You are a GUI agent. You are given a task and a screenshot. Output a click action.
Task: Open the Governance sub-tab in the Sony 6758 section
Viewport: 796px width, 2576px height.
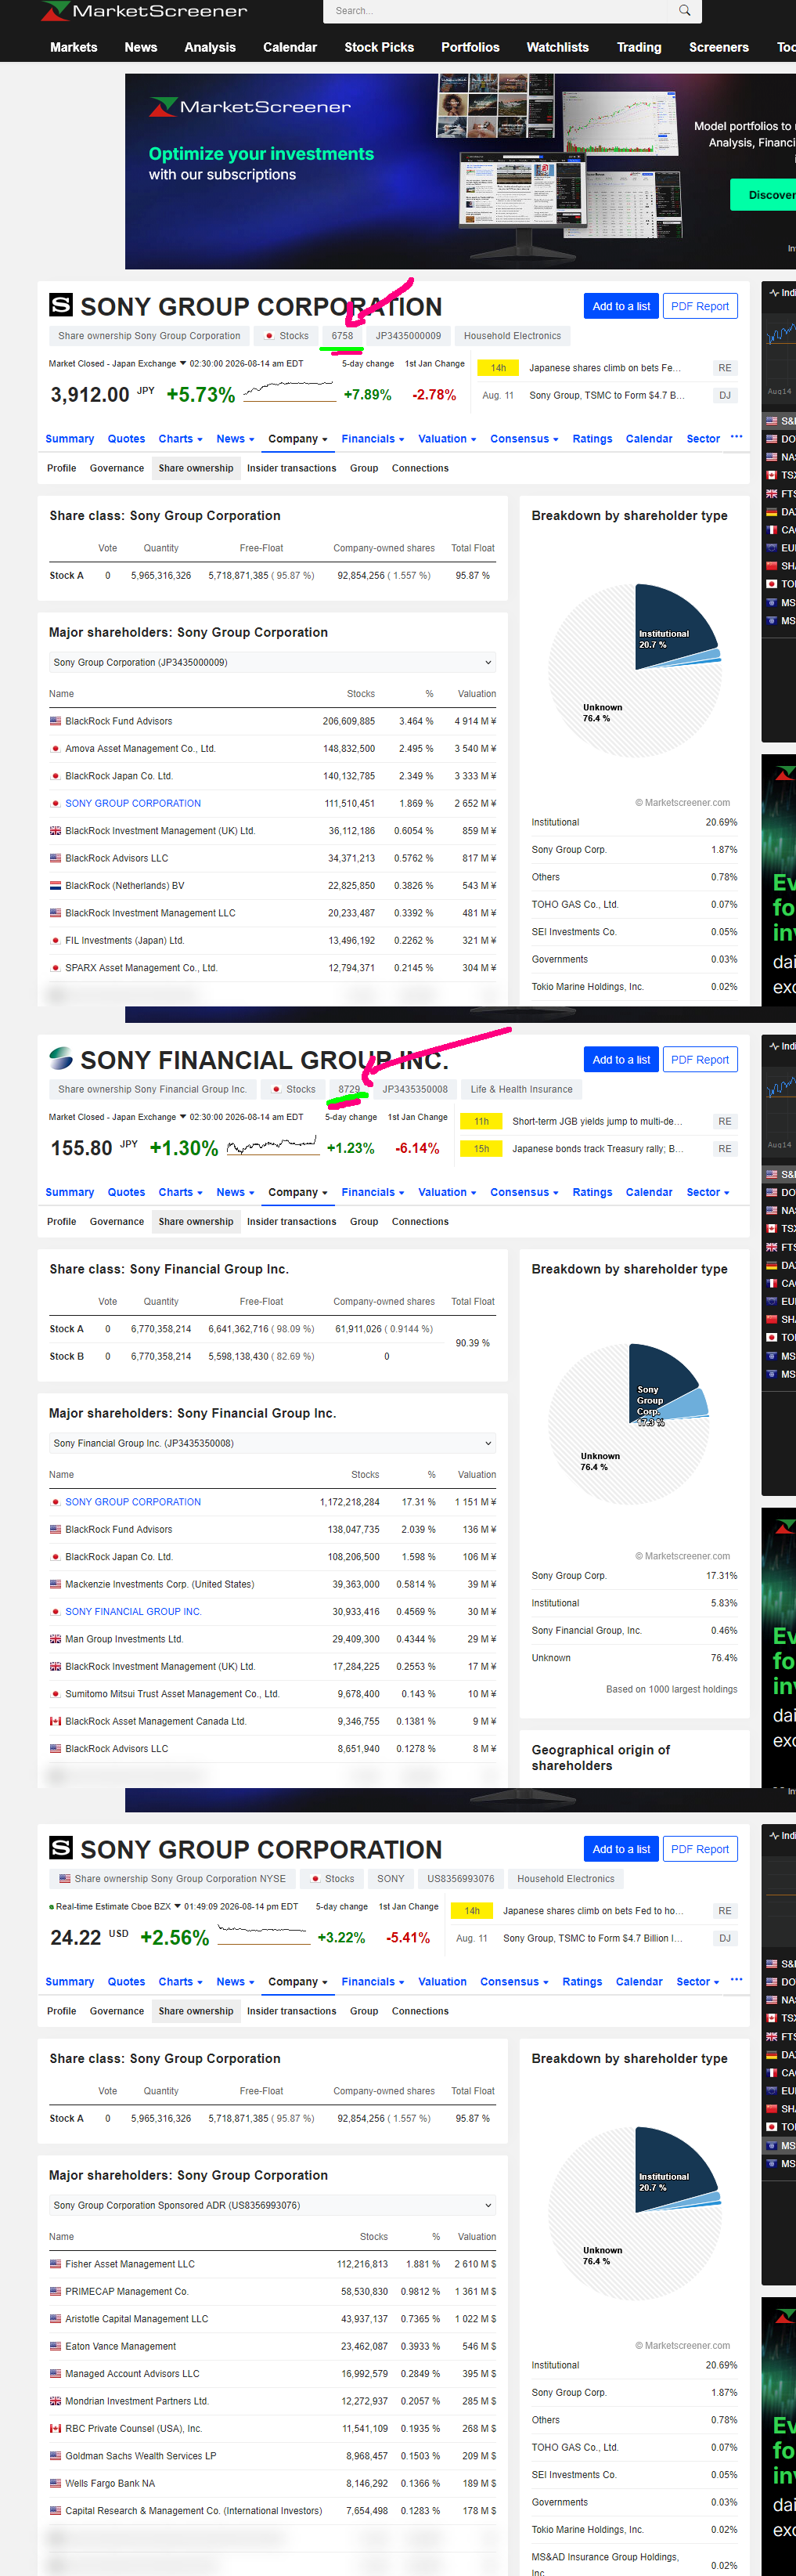117,468
